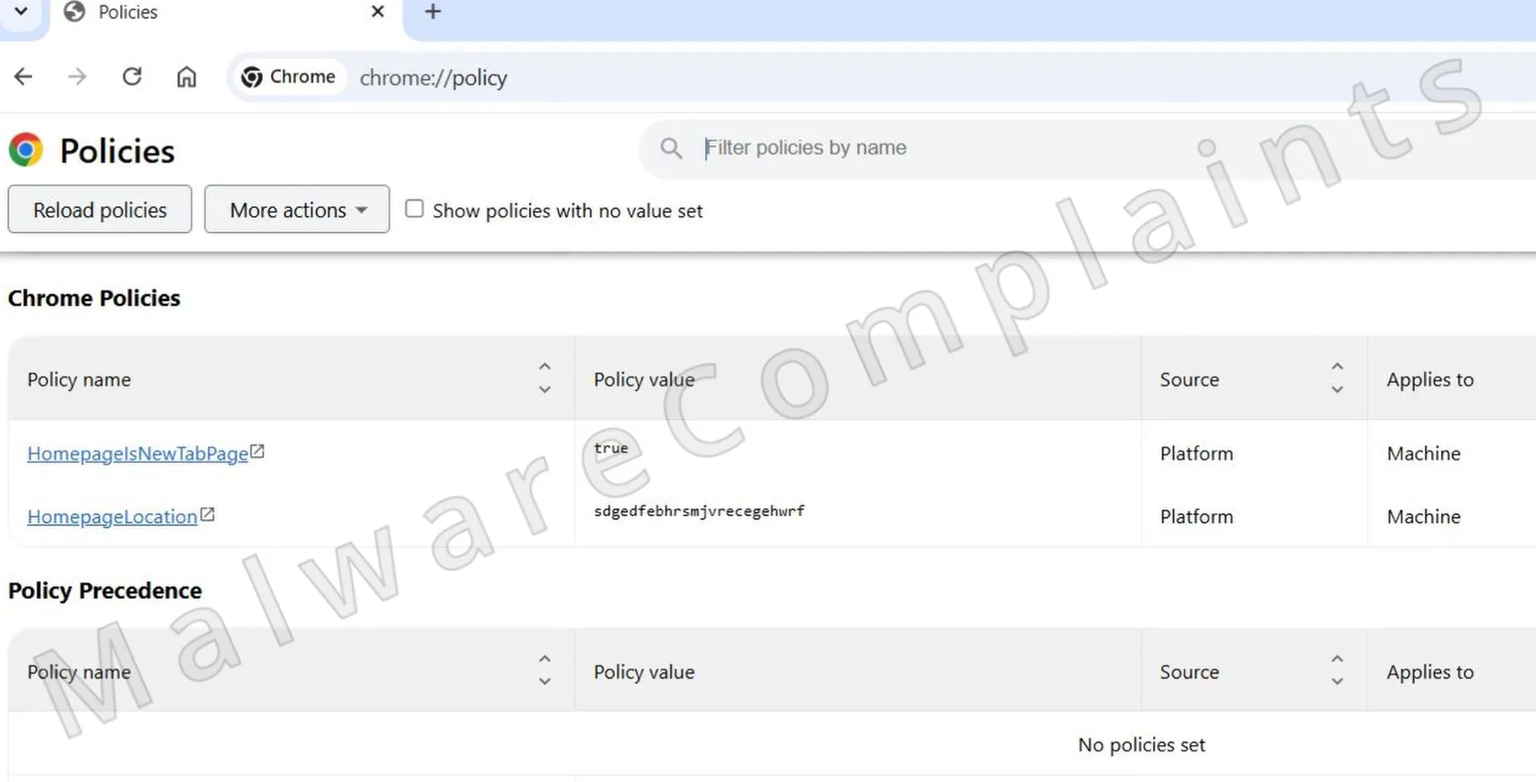Click the browser back arrow

tap(23, 77)
